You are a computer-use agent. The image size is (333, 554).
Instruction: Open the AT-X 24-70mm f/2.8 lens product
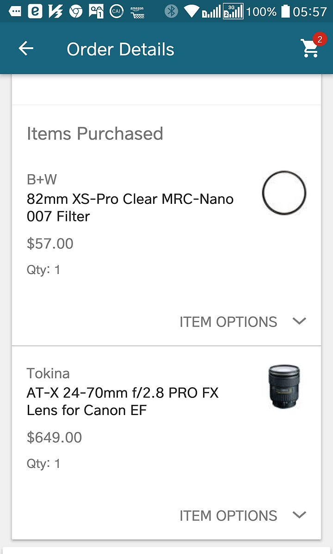(x=123, y=401)
